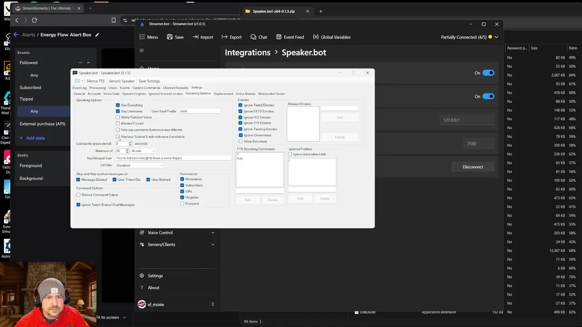Expand the Partially Connected status dropdown

(x=497, y=37)
